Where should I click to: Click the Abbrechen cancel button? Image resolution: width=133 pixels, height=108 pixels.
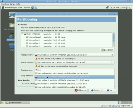click(81, 90)
